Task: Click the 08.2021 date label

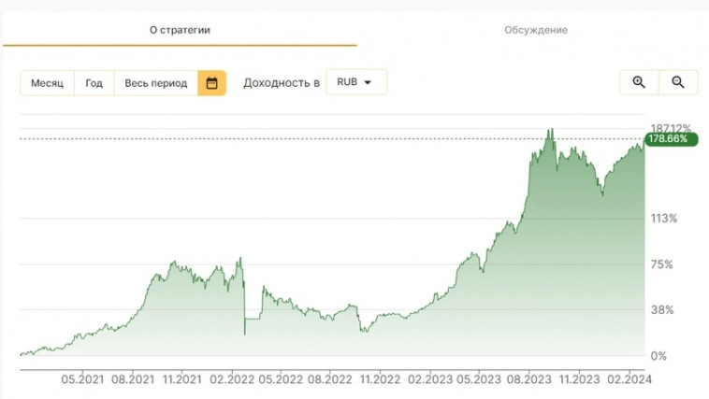Action: 133,379
